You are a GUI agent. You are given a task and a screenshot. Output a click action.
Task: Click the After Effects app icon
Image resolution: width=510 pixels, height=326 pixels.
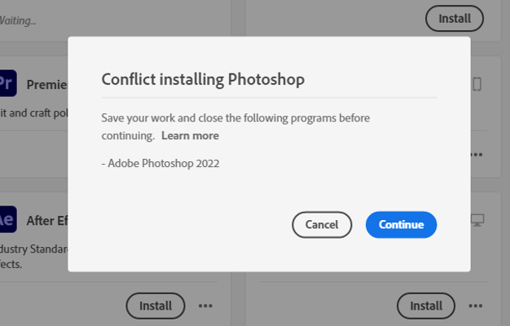7,219
